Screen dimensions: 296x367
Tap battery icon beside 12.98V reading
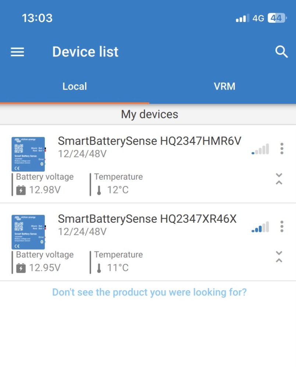(21, 190)
